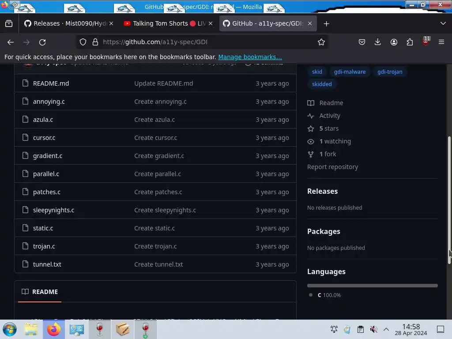Open Report repository link

pyautogui.click(x=332, y=167)
